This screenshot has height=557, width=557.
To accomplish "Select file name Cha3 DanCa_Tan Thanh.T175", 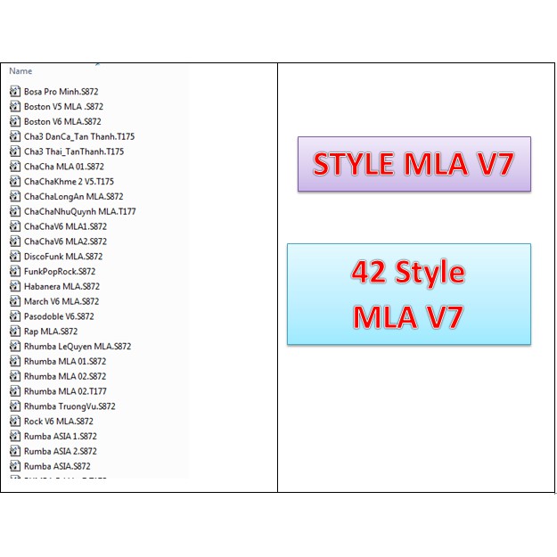I will click(79, 136).
